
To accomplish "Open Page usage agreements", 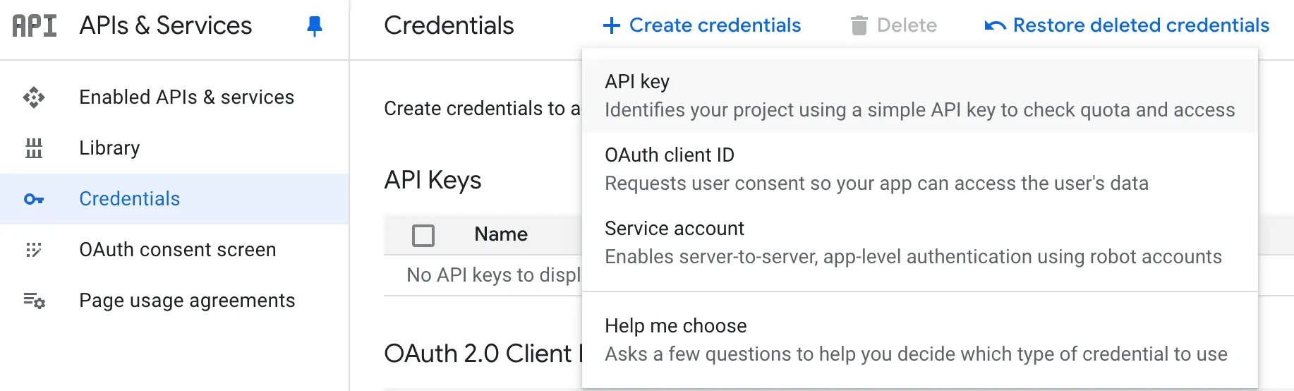I will 187,301.
